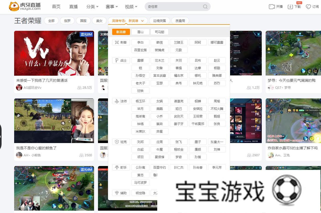Image resolution: width=321 pixels, height=213 pixels.
Task: Click the 坦克 tank shield icon
Action: point(117,142)
